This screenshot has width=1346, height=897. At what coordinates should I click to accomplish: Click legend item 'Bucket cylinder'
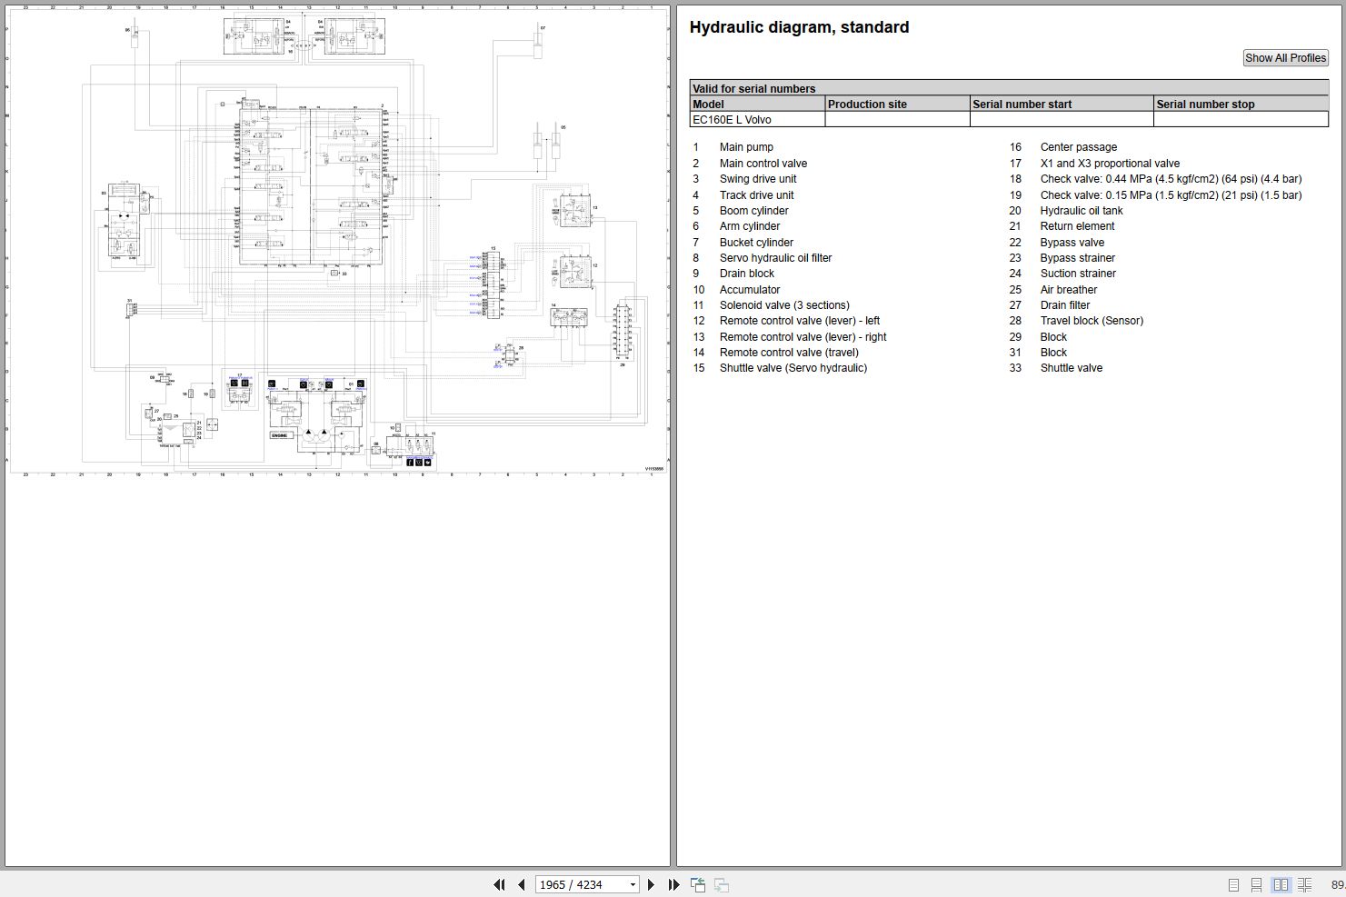[x=756, y=243]
